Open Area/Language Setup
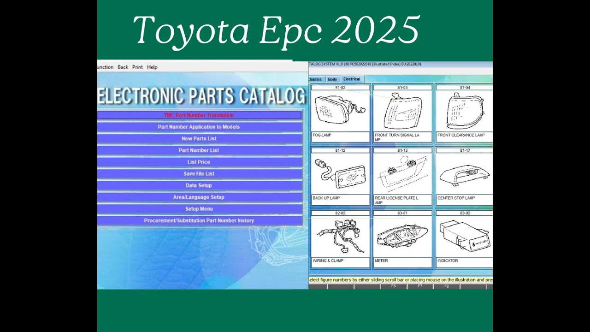 pos(199,197)
